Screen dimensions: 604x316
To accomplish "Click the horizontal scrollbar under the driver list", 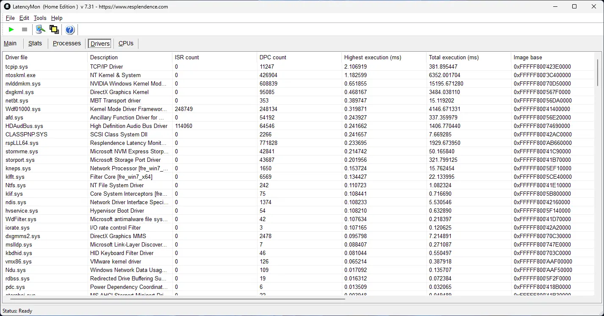I will pyautogui.click(x=178, y=299).
